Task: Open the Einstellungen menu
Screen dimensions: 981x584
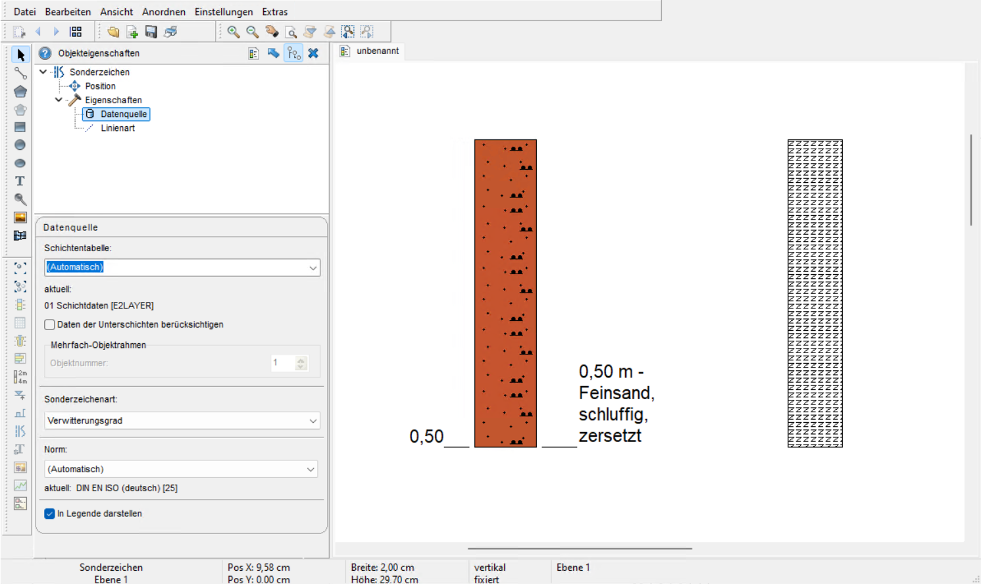Action: 224,12
